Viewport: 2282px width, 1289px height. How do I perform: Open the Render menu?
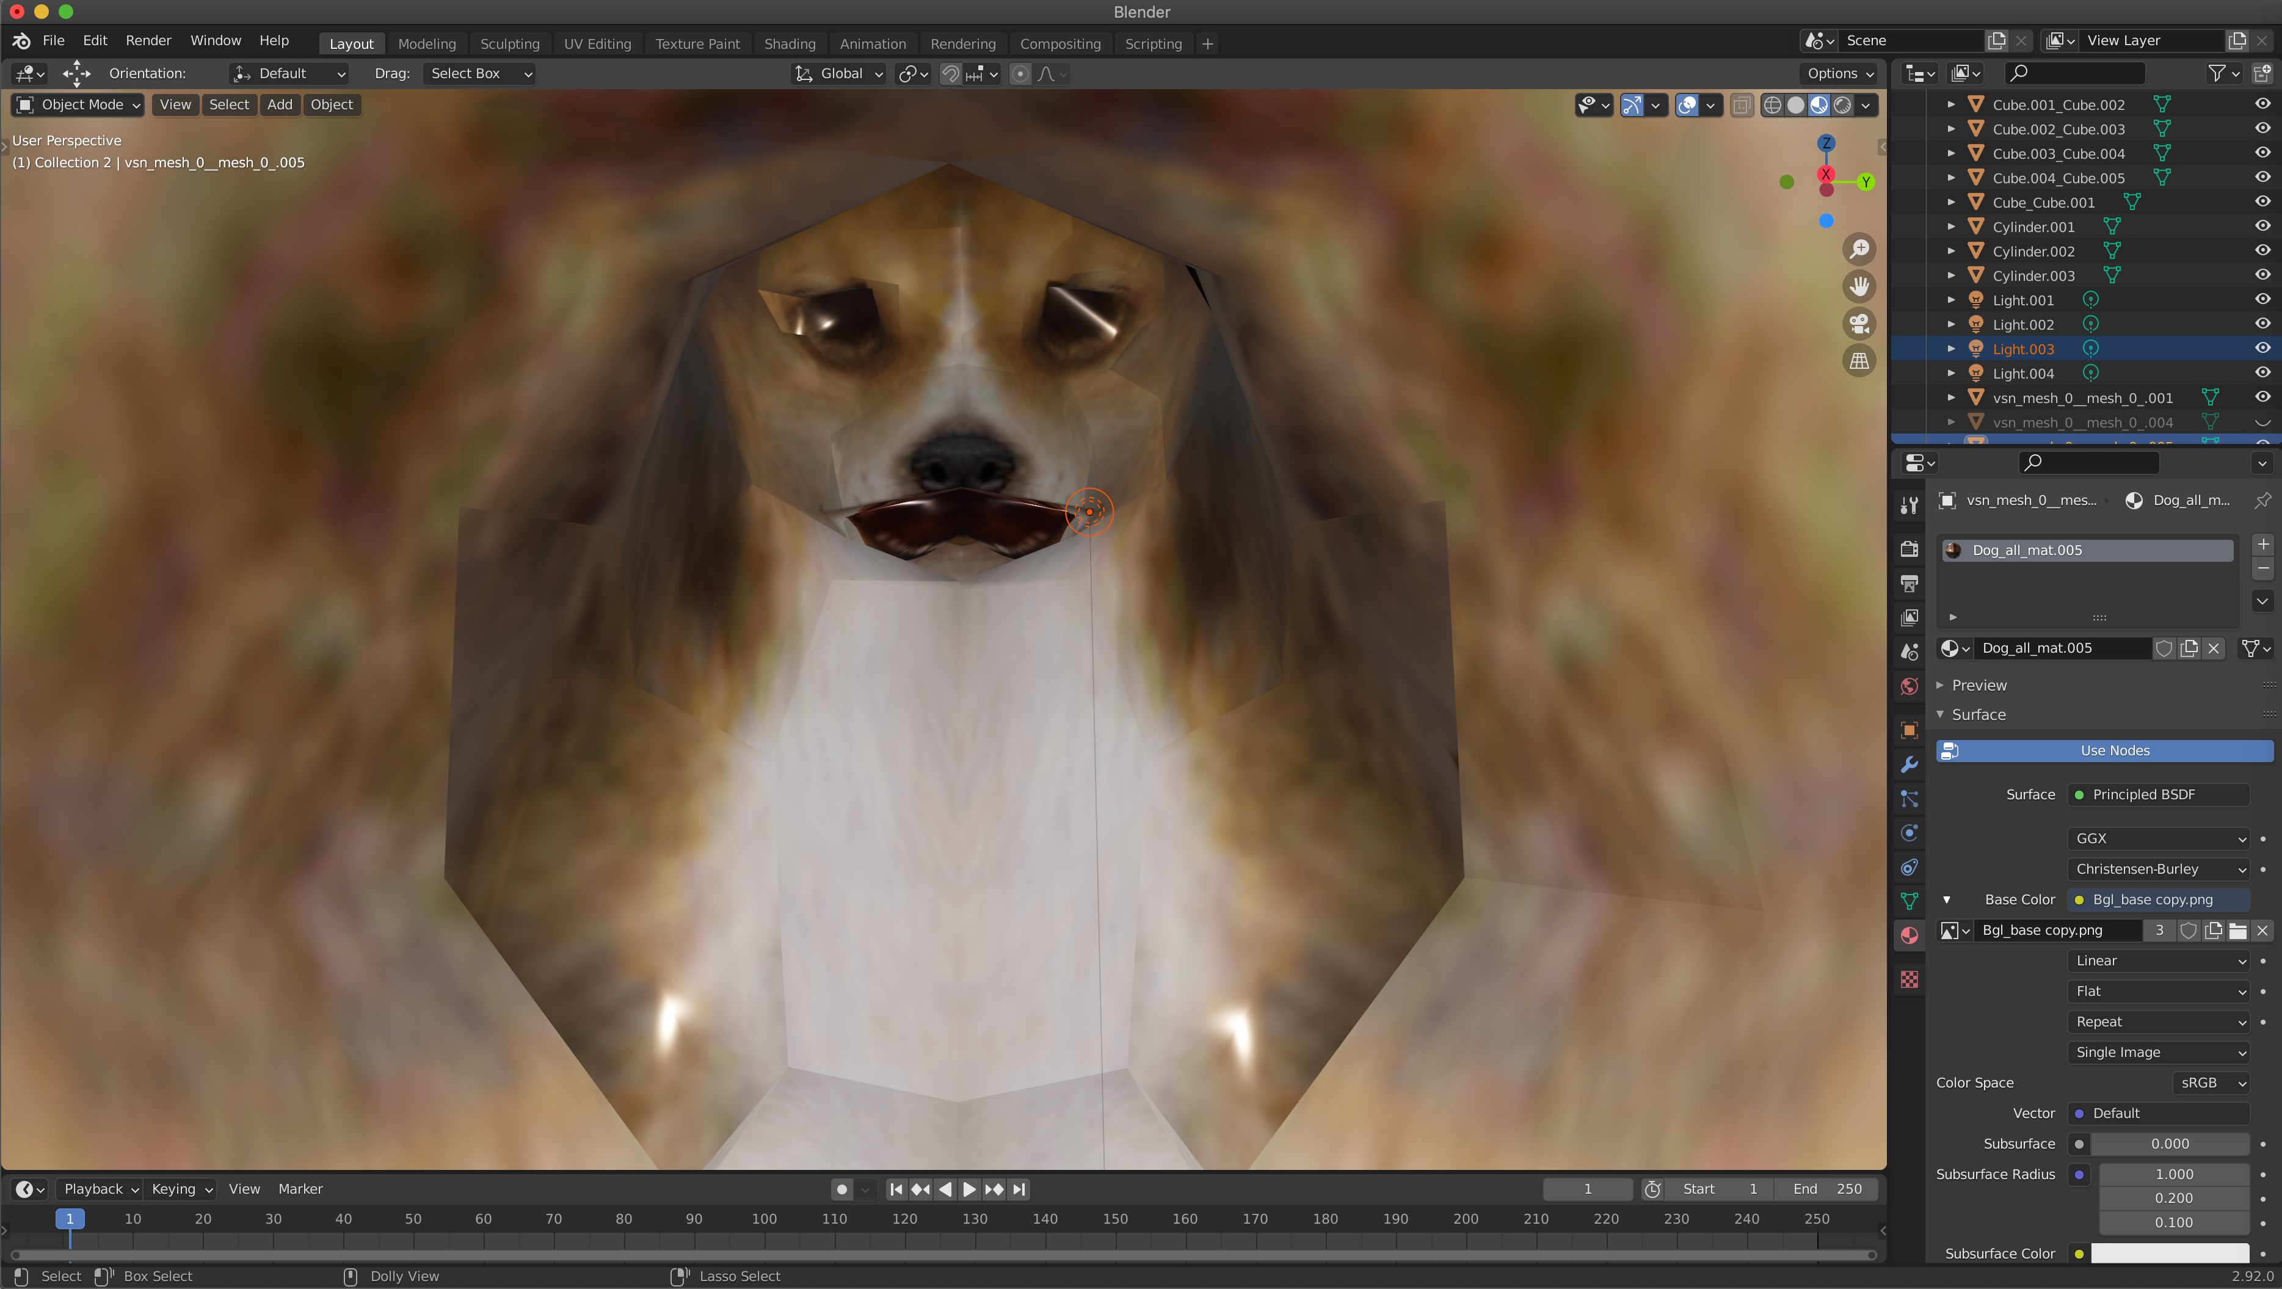click(x=148, y=41)
